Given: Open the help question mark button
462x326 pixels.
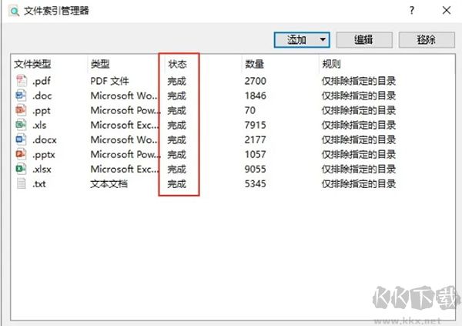Looking at the screenshot, I should click(412, 11).
